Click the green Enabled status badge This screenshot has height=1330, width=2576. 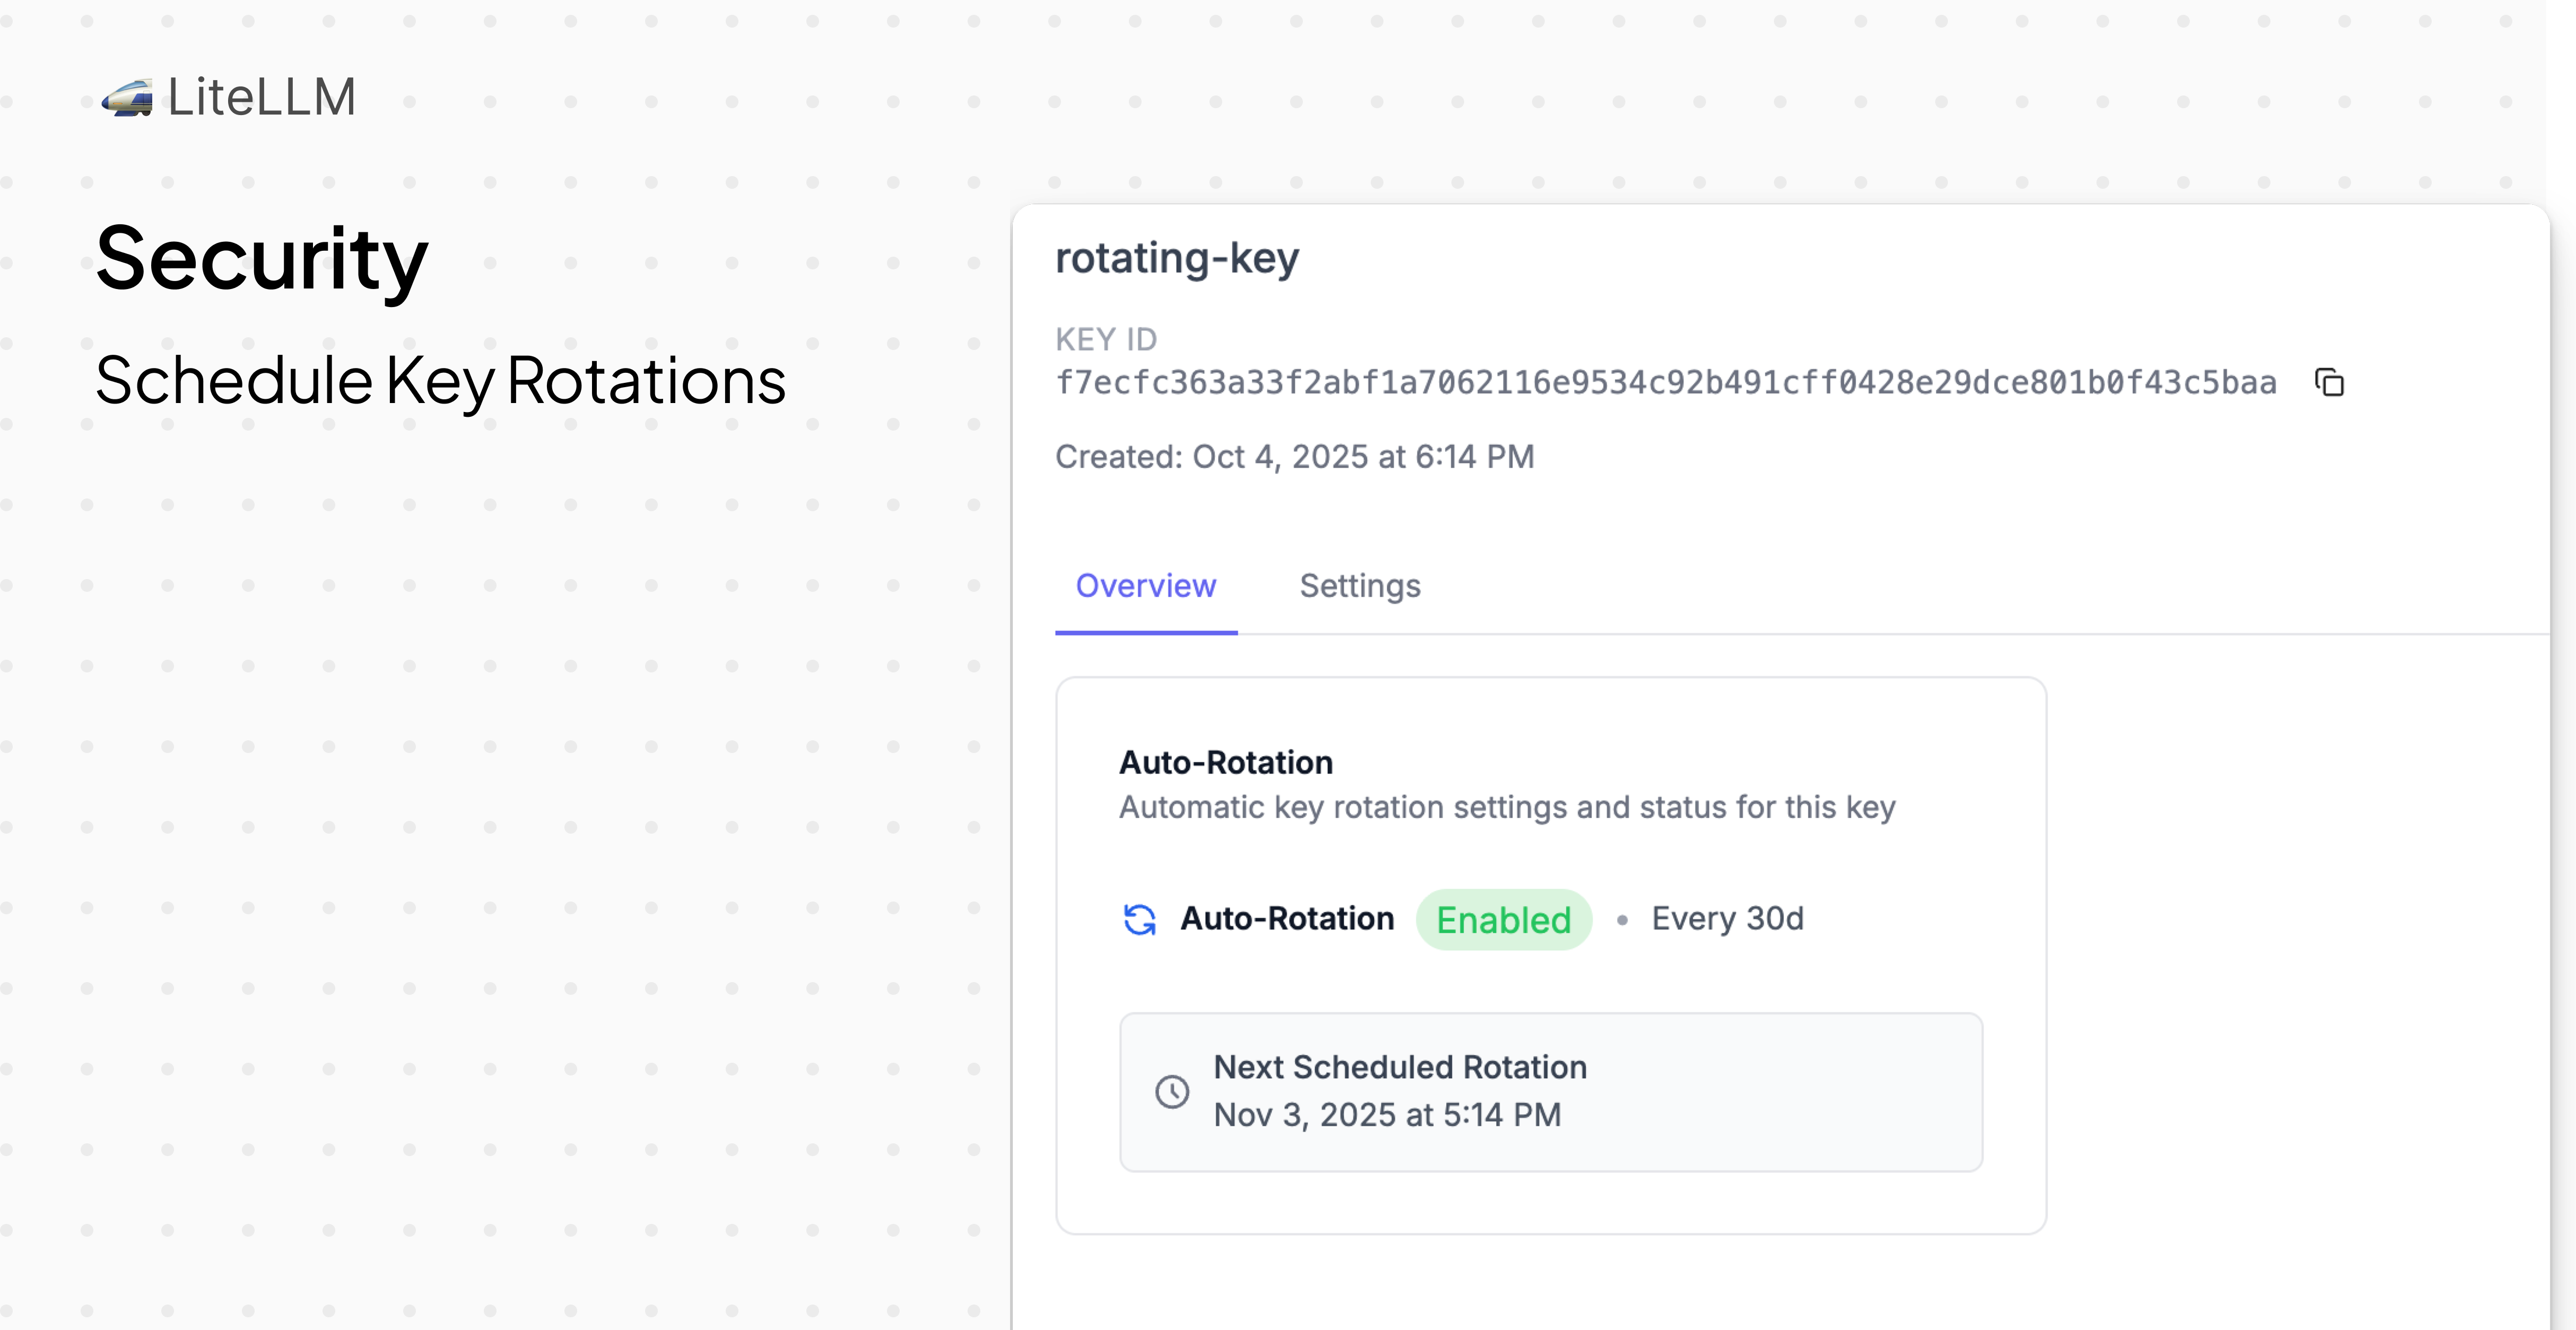(x=1503, y=919)
